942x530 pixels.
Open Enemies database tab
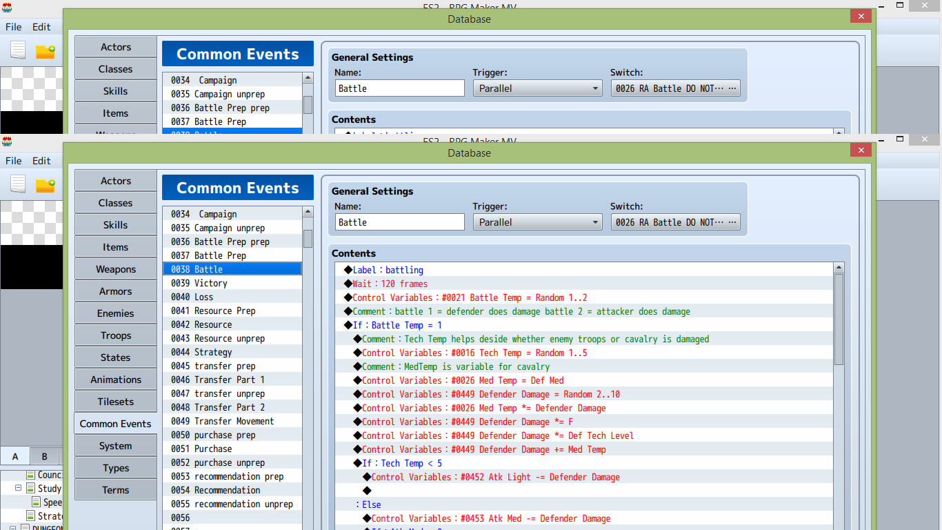pos(116,313)
